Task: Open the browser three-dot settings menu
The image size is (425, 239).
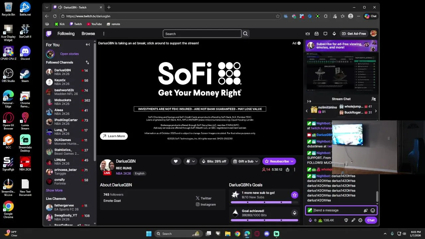Action: (358, 16)
